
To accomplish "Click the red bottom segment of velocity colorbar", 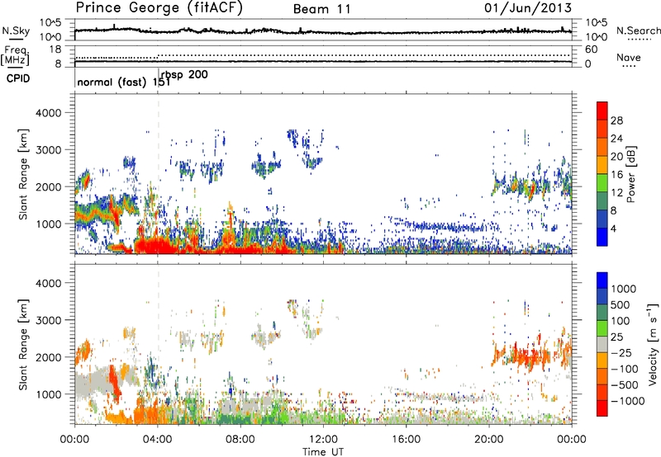I will click(602, 408).
